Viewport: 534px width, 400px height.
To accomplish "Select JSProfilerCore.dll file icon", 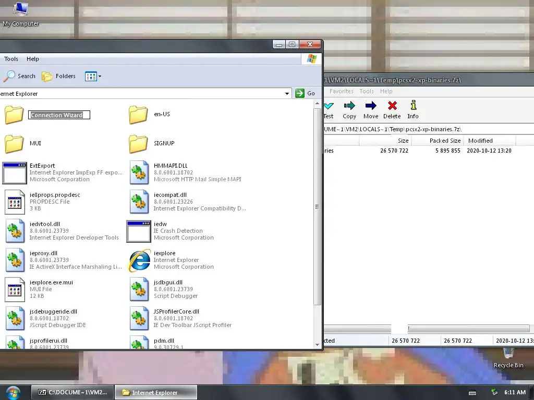I will pyautogui.click(x=139, y=318).
